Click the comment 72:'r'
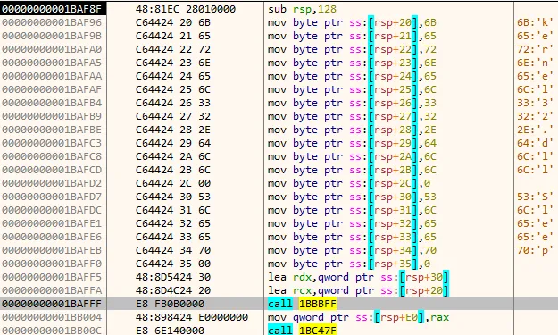Viewport: 558px width, 335px height. pyautogui.click(x=535, y=49)
